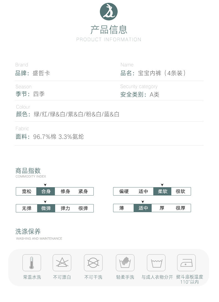This screenshot has width=219, height=302.
Task: Click the 产品信息 heading
Action: (x=109, y=29)
